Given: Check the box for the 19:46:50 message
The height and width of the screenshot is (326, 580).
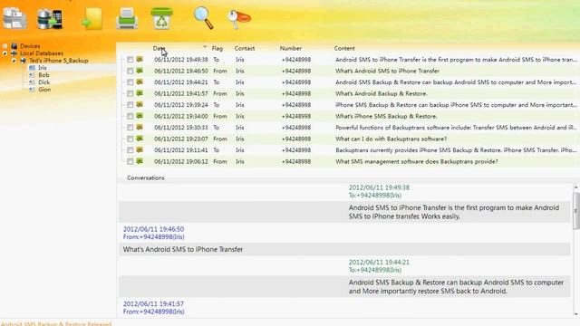Looking at the screenshot, I should click(130, 71).
